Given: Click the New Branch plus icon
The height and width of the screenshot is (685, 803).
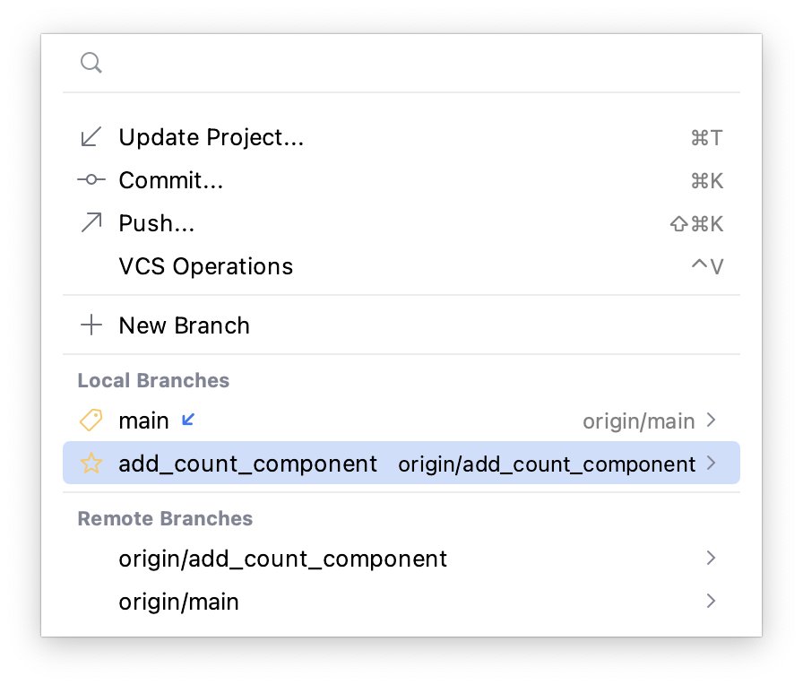Looking at the screenshot, I should click(91, 325).
